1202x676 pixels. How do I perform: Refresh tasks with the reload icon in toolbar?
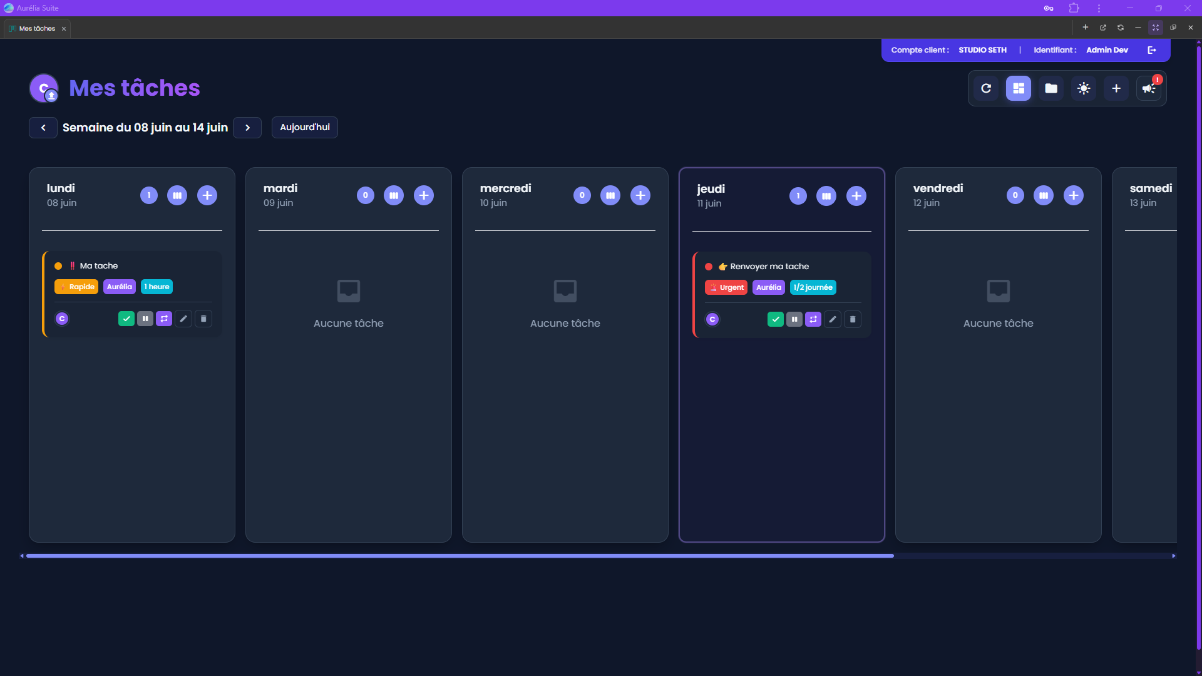(x=986, y=88)
